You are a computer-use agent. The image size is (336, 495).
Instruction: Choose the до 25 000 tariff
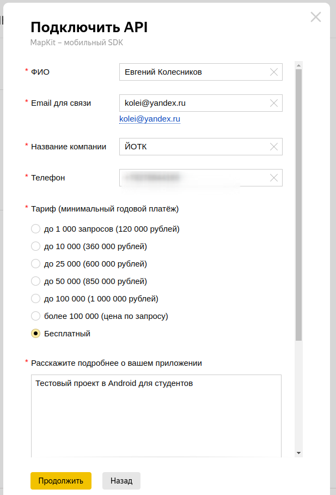[36, 264]
